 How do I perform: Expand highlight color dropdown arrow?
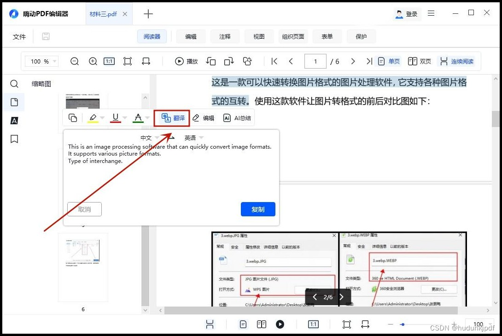click(102, 118)
